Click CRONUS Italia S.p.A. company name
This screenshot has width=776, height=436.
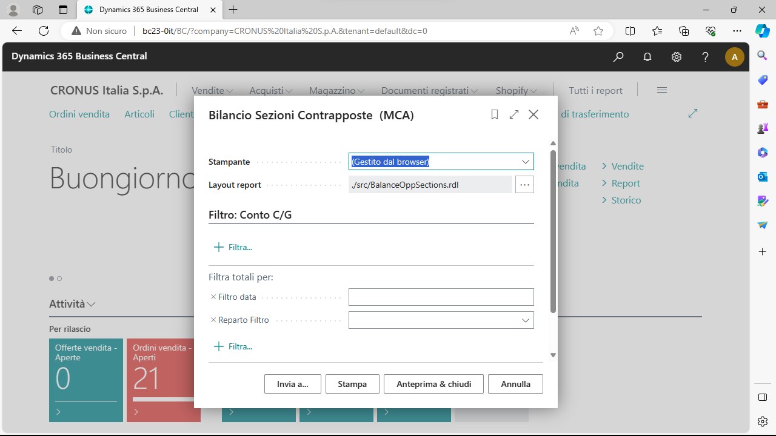(x=107, y=90)
